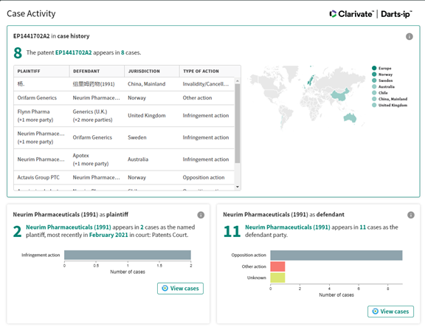Sort by the JURISDICTION column header
Screen dimensions: 425x330
coord(152,72)
